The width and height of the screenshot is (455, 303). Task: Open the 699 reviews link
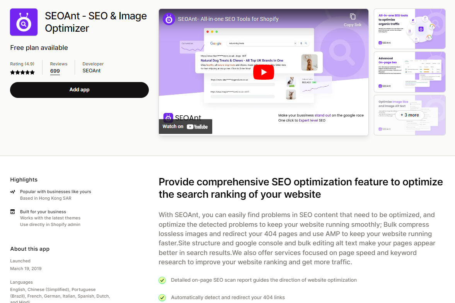click(x=55, y=71)
